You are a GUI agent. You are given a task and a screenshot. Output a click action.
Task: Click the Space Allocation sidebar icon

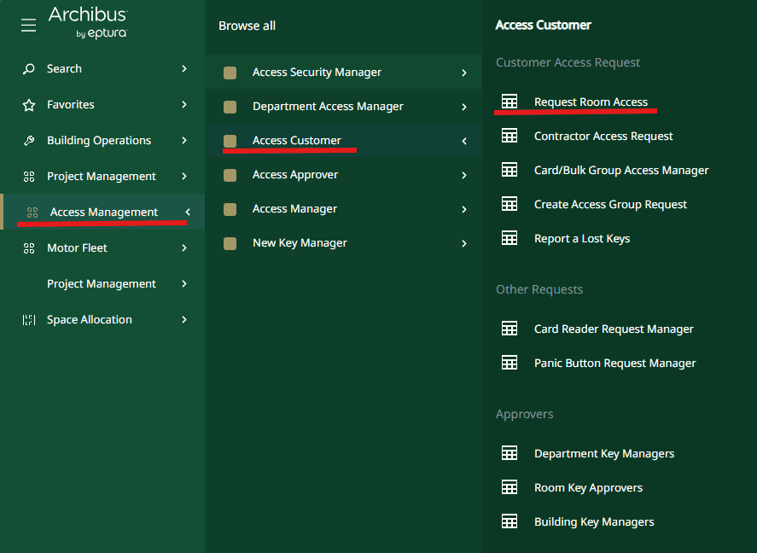tap(29, 320)
